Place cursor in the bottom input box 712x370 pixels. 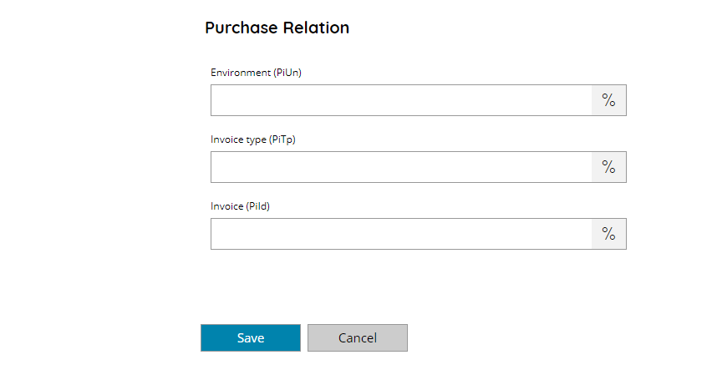click(x=401, y=234)
